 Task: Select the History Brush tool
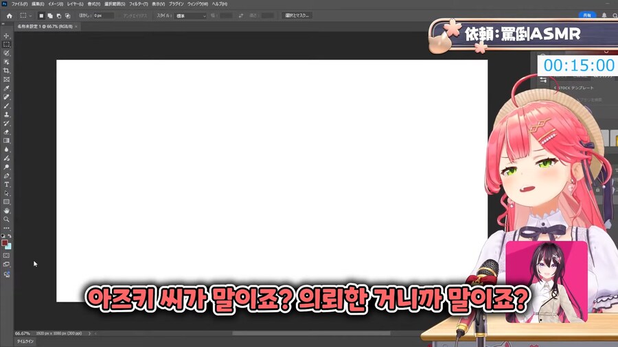click(6, 123)
